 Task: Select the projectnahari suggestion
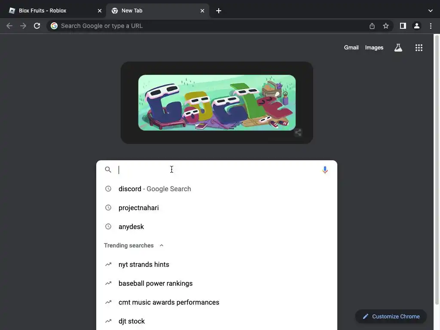point(217,208)
